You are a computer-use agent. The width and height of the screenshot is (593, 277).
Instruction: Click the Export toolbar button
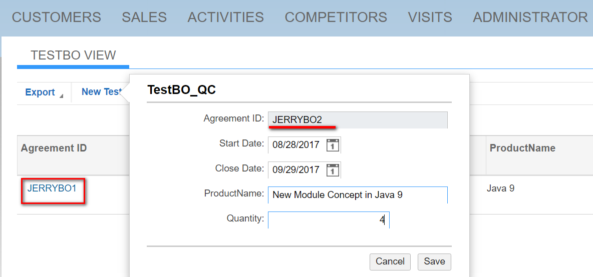coord(40,92)
